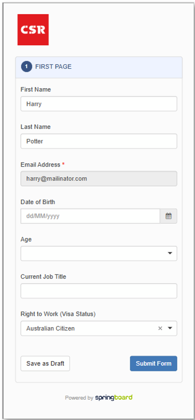Click the Current Job Title label

click(x=43, y=277)
